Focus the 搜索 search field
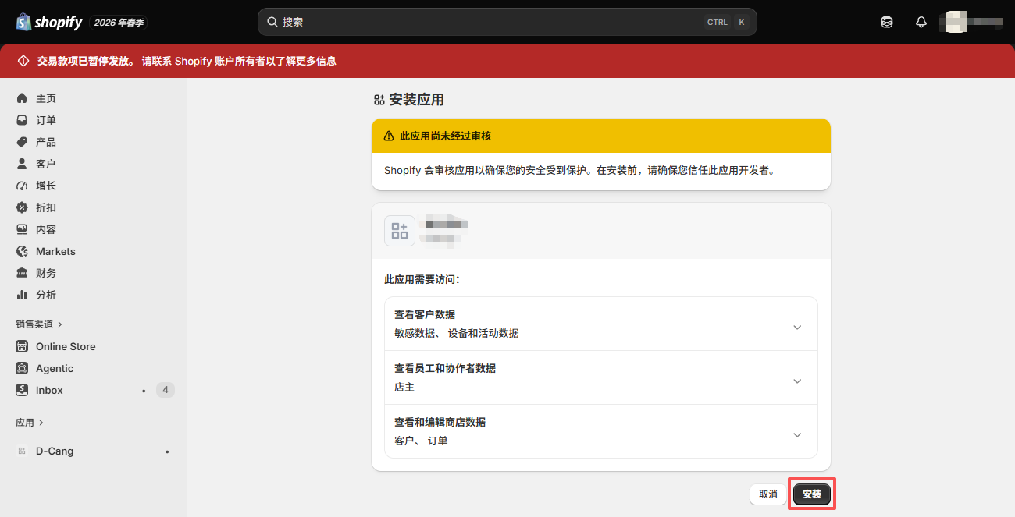The width and height of the screenshot is (1015, 517). point(507,22)
